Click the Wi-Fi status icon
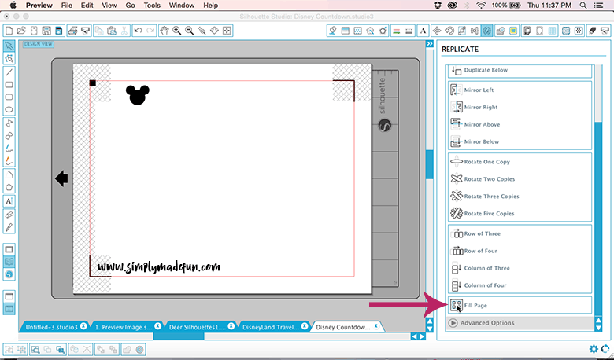 [x=481, y=6]
